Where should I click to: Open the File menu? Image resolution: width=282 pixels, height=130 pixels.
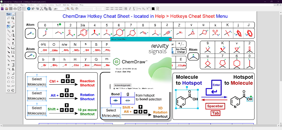[x=6, y=5]
